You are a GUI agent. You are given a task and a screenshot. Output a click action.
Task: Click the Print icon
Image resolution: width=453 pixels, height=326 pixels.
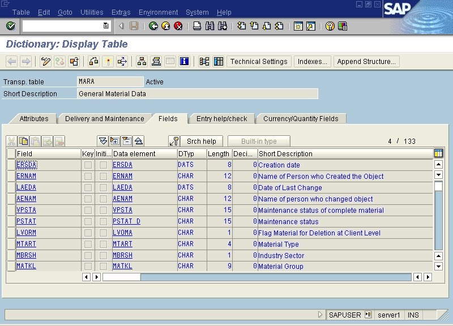(197, 26)
